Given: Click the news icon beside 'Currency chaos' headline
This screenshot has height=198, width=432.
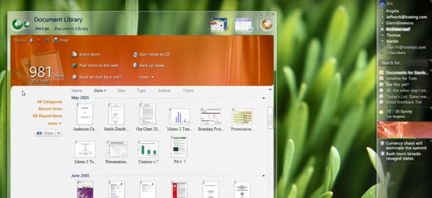Looking at the screenshot, I should pyautogui.click(x=382, y=143).
